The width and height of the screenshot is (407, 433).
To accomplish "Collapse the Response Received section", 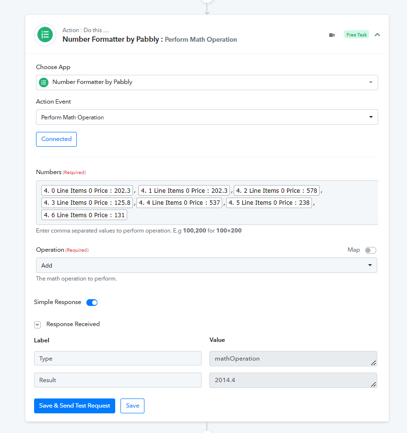I will tap(37, 325).
